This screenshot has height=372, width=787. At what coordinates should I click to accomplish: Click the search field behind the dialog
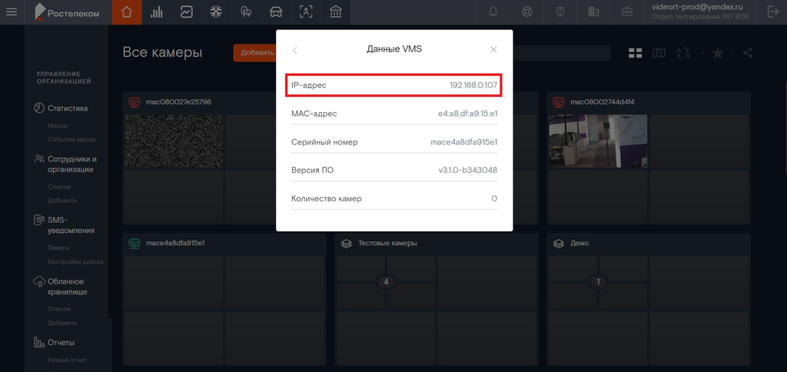(561, 53)
